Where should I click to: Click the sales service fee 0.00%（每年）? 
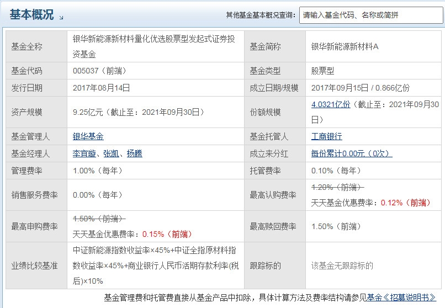tap(98, 195)
